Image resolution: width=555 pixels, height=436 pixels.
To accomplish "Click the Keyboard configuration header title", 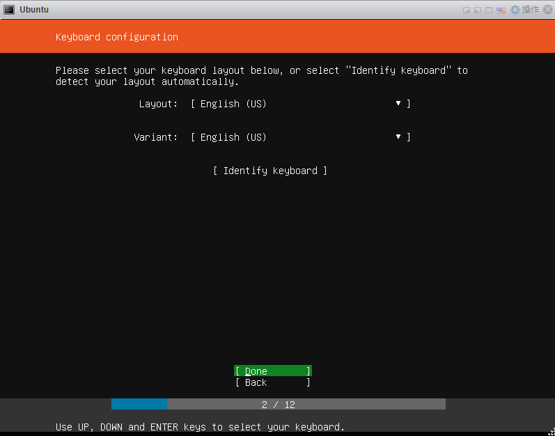I will pos(116,37).
